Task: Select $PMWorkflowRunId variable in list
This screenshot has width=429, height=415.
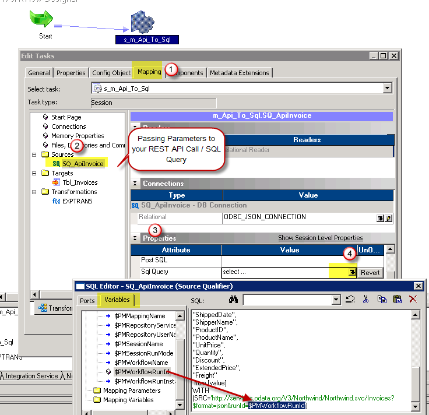Action: pos(142,372)
